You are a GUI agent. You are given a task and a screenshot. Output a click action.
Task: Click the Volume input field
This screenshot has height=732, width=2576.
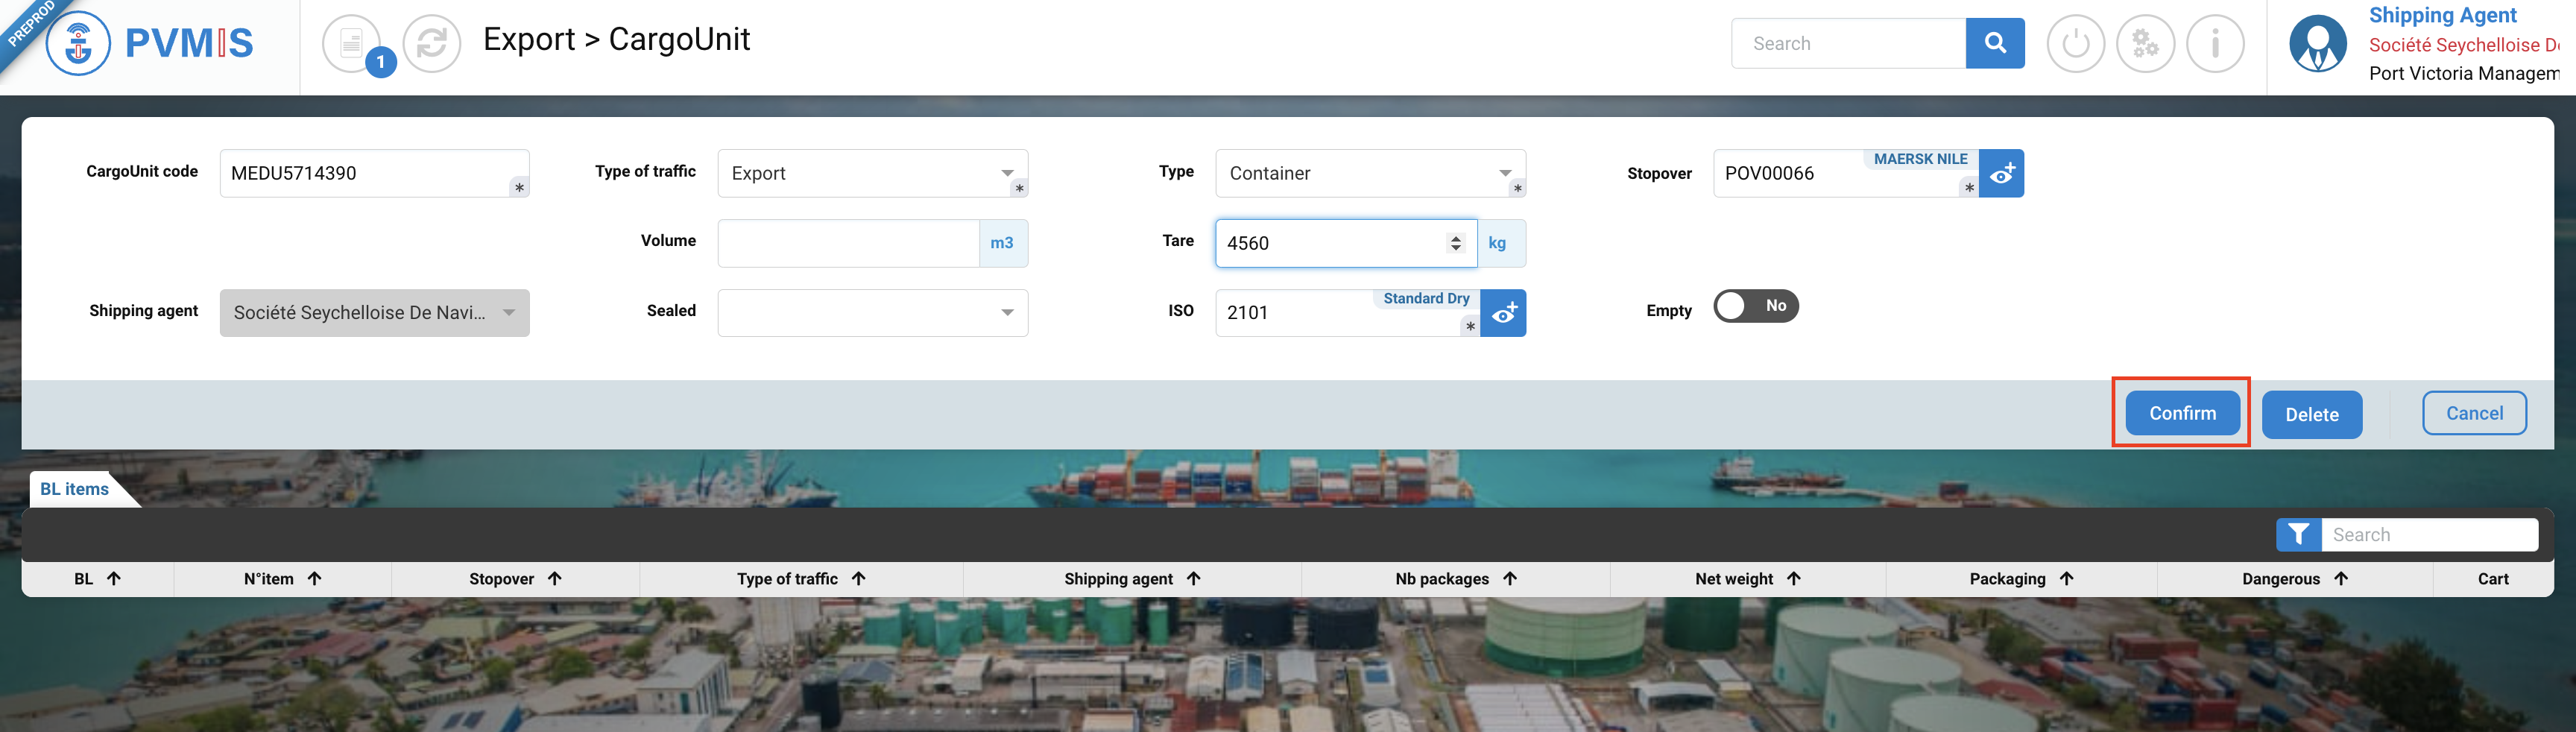coord(848,243)
